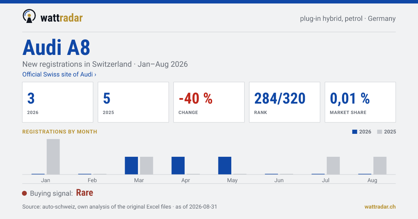Click the wattradar radar logo icon
Viewport: 418px width, 219px height.
(29, 16)
